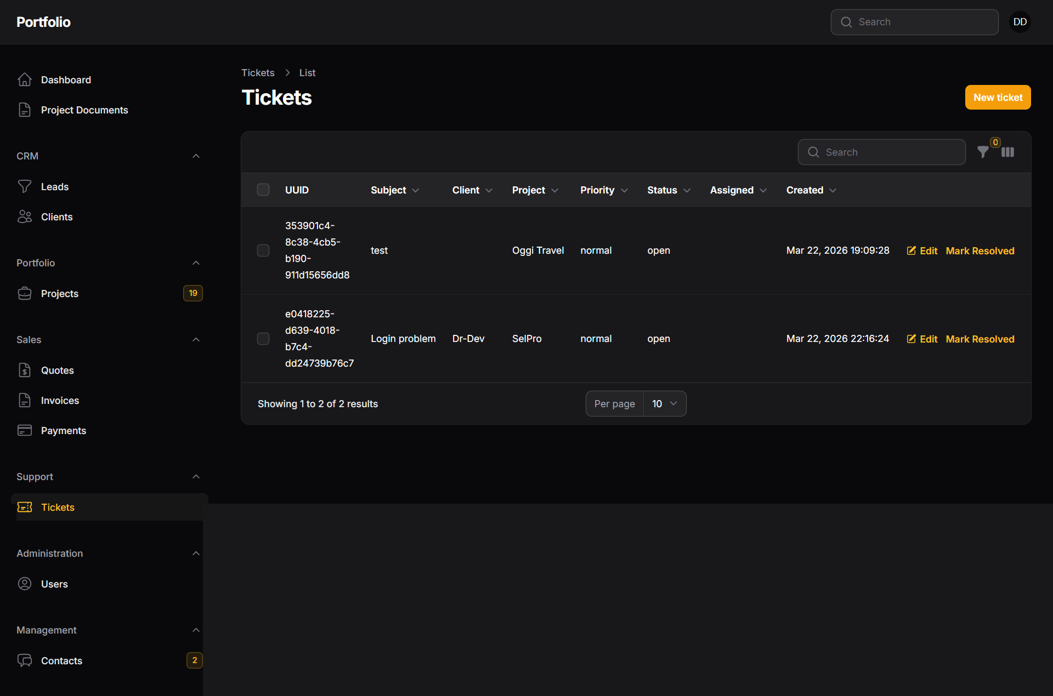Mark the Login problem ticket Resolved
Screen dimensions: 1053x696
pos(980,339)
